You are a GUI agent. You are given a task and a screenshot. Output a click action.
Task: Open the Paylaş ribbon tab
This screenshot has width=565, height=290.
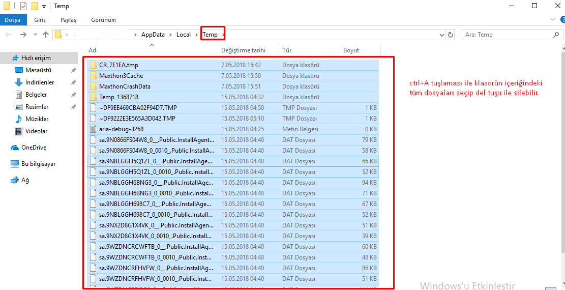68,20
